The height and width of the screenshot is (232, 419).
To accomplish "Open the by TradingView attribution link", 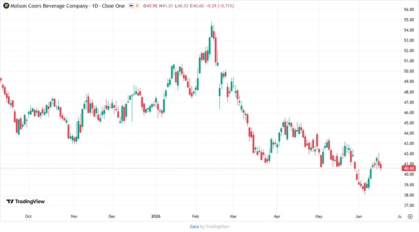I will (215, 227).
